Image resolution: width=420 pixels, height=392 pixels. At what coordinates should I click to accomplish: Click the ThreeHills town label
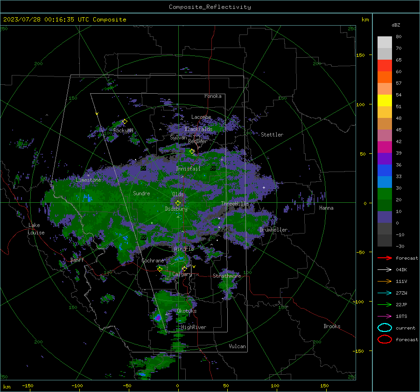coord(235,204)
